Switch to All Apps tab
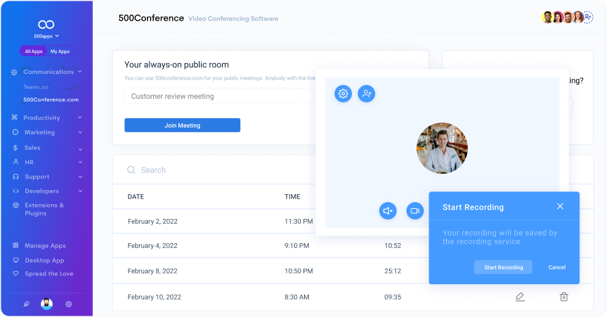This screenshot has height=317, width=607. click(x=34, y=51)
